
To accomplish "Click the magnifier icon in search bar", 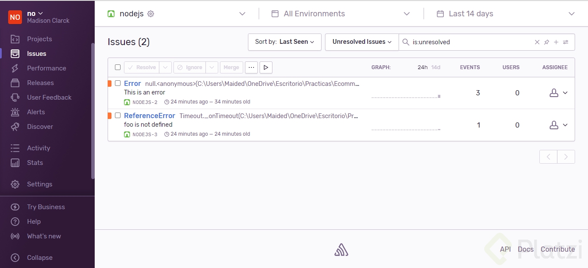I will 405,42.
